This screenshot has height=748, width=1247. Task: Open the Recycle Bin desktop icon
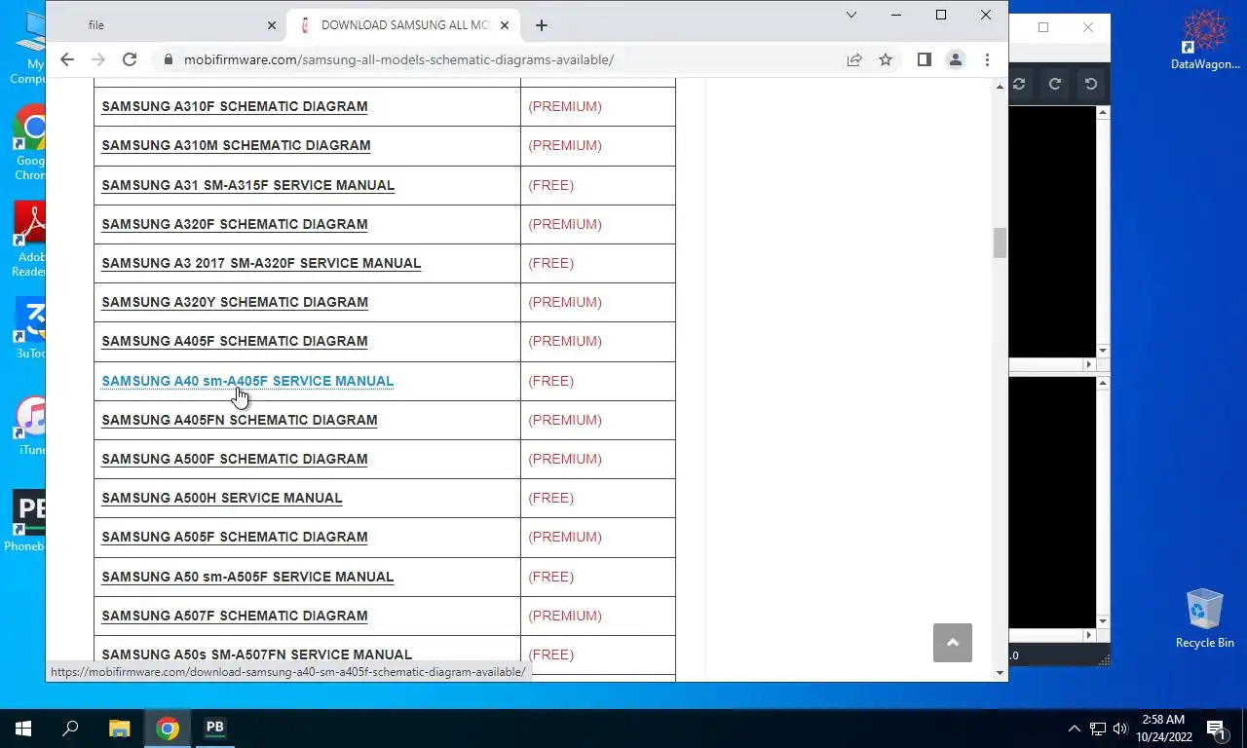[1205, 617]
